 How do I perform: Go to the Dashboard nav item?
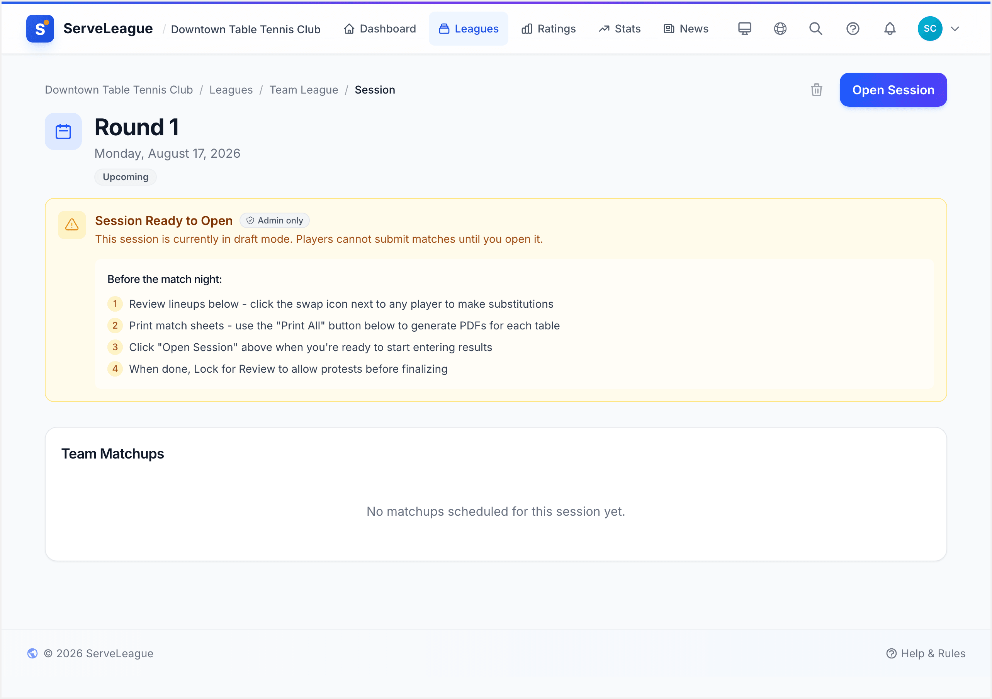380,29
